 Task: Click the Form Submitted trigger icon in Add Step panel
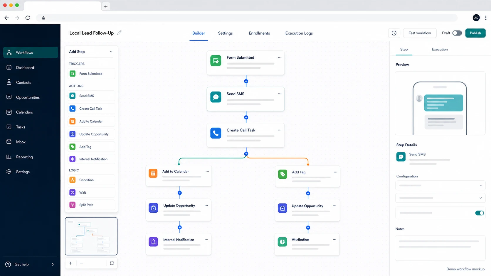[73, 74]
